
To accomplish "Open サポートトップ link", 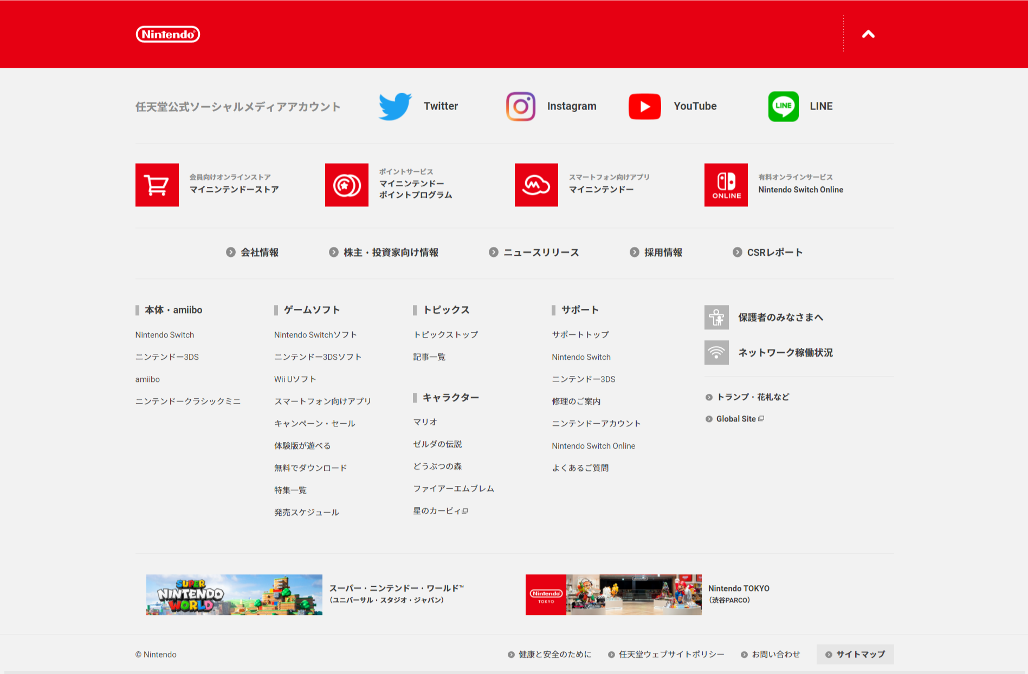I will (x=580, y=335).
